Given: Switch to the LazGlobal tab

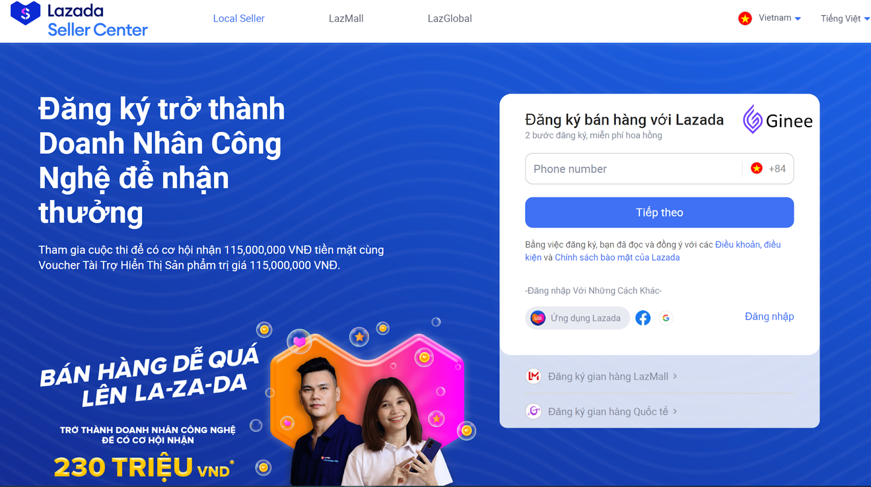Looking at the screenshot, I should [x=450, y=18].
